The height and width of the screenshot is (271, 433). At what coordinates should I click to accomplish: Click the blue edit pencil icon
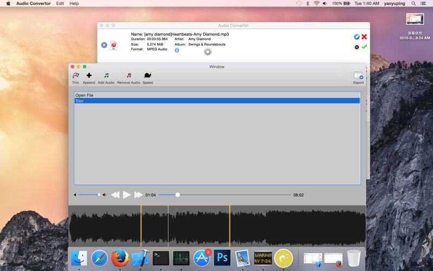coord(357,37)
